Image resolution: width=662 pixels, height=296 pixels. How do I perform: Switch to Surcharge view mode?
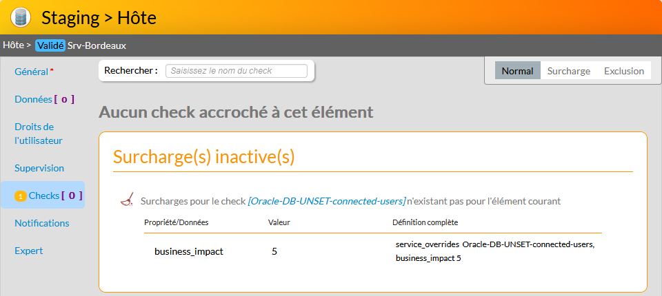568,71
